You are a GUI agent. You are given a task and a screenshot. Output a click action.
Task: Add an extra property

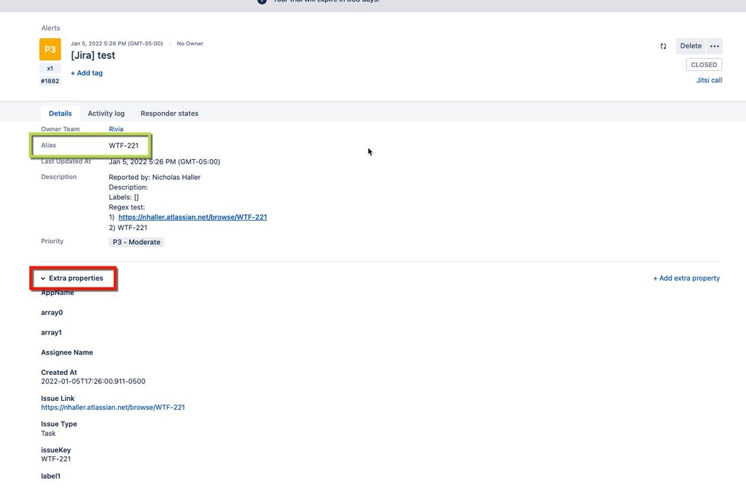pos(686,278)
